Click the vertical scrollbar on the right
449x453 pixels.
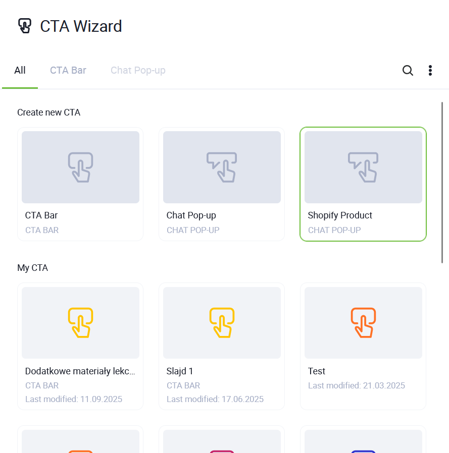(x=442, y=182)
